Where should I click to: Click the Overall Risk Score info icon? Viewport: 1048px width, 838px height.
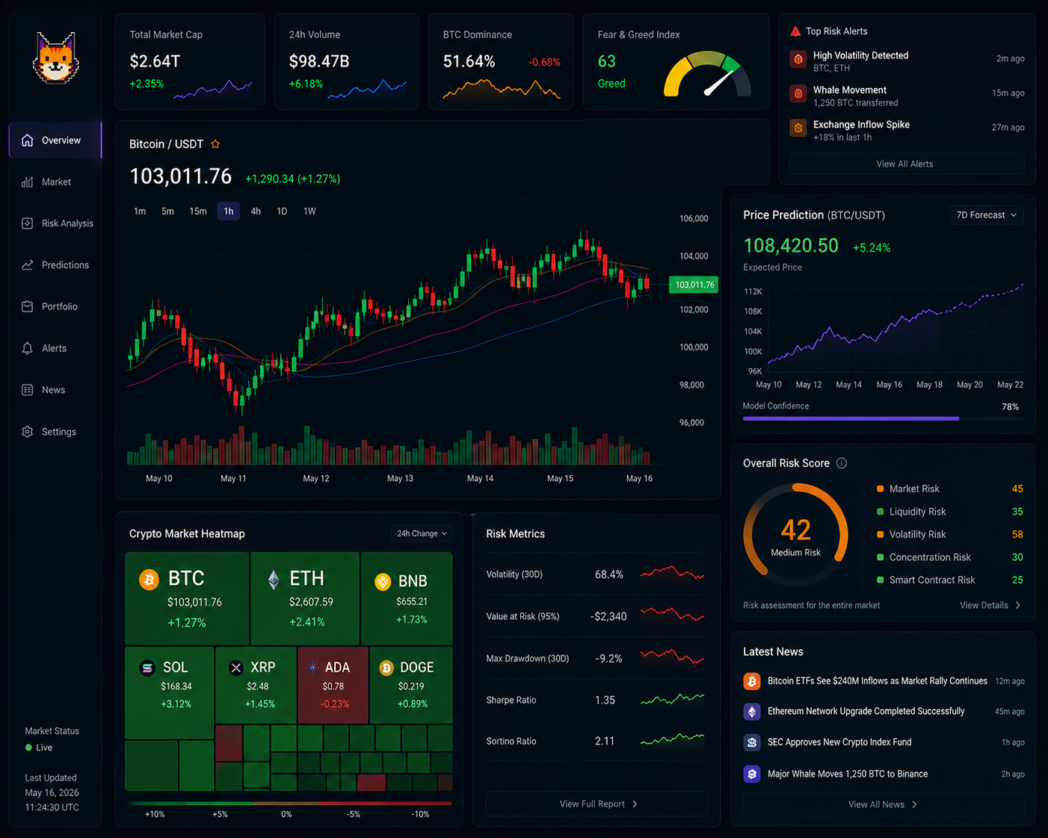(x=842, y=463)
